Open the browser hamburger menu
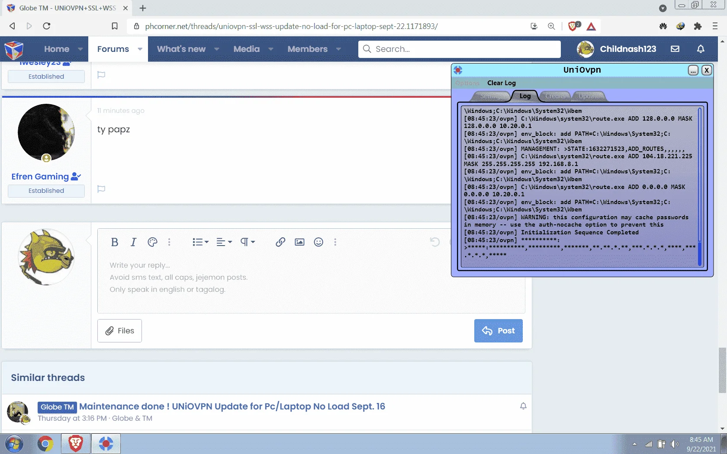727x454 pixels. (715, 26)
